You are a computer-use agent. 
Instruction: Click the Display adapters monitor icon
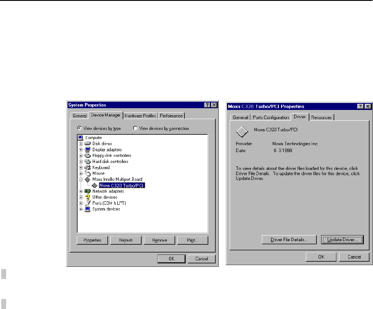[x=88, y=150]
